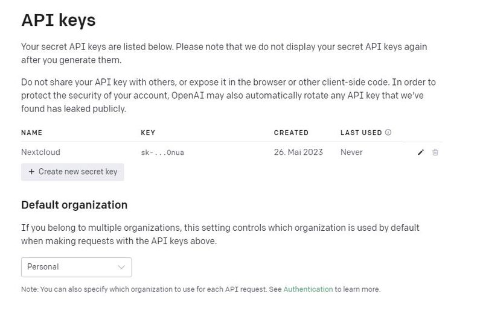
Task: Click the KEY column header
Action: tap(149, 133)
